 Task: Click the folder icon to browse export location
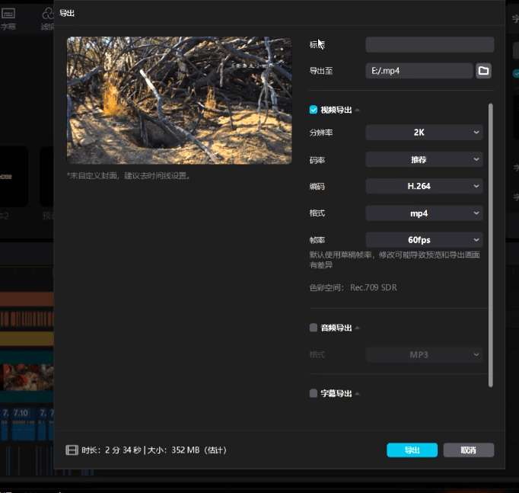483,71
